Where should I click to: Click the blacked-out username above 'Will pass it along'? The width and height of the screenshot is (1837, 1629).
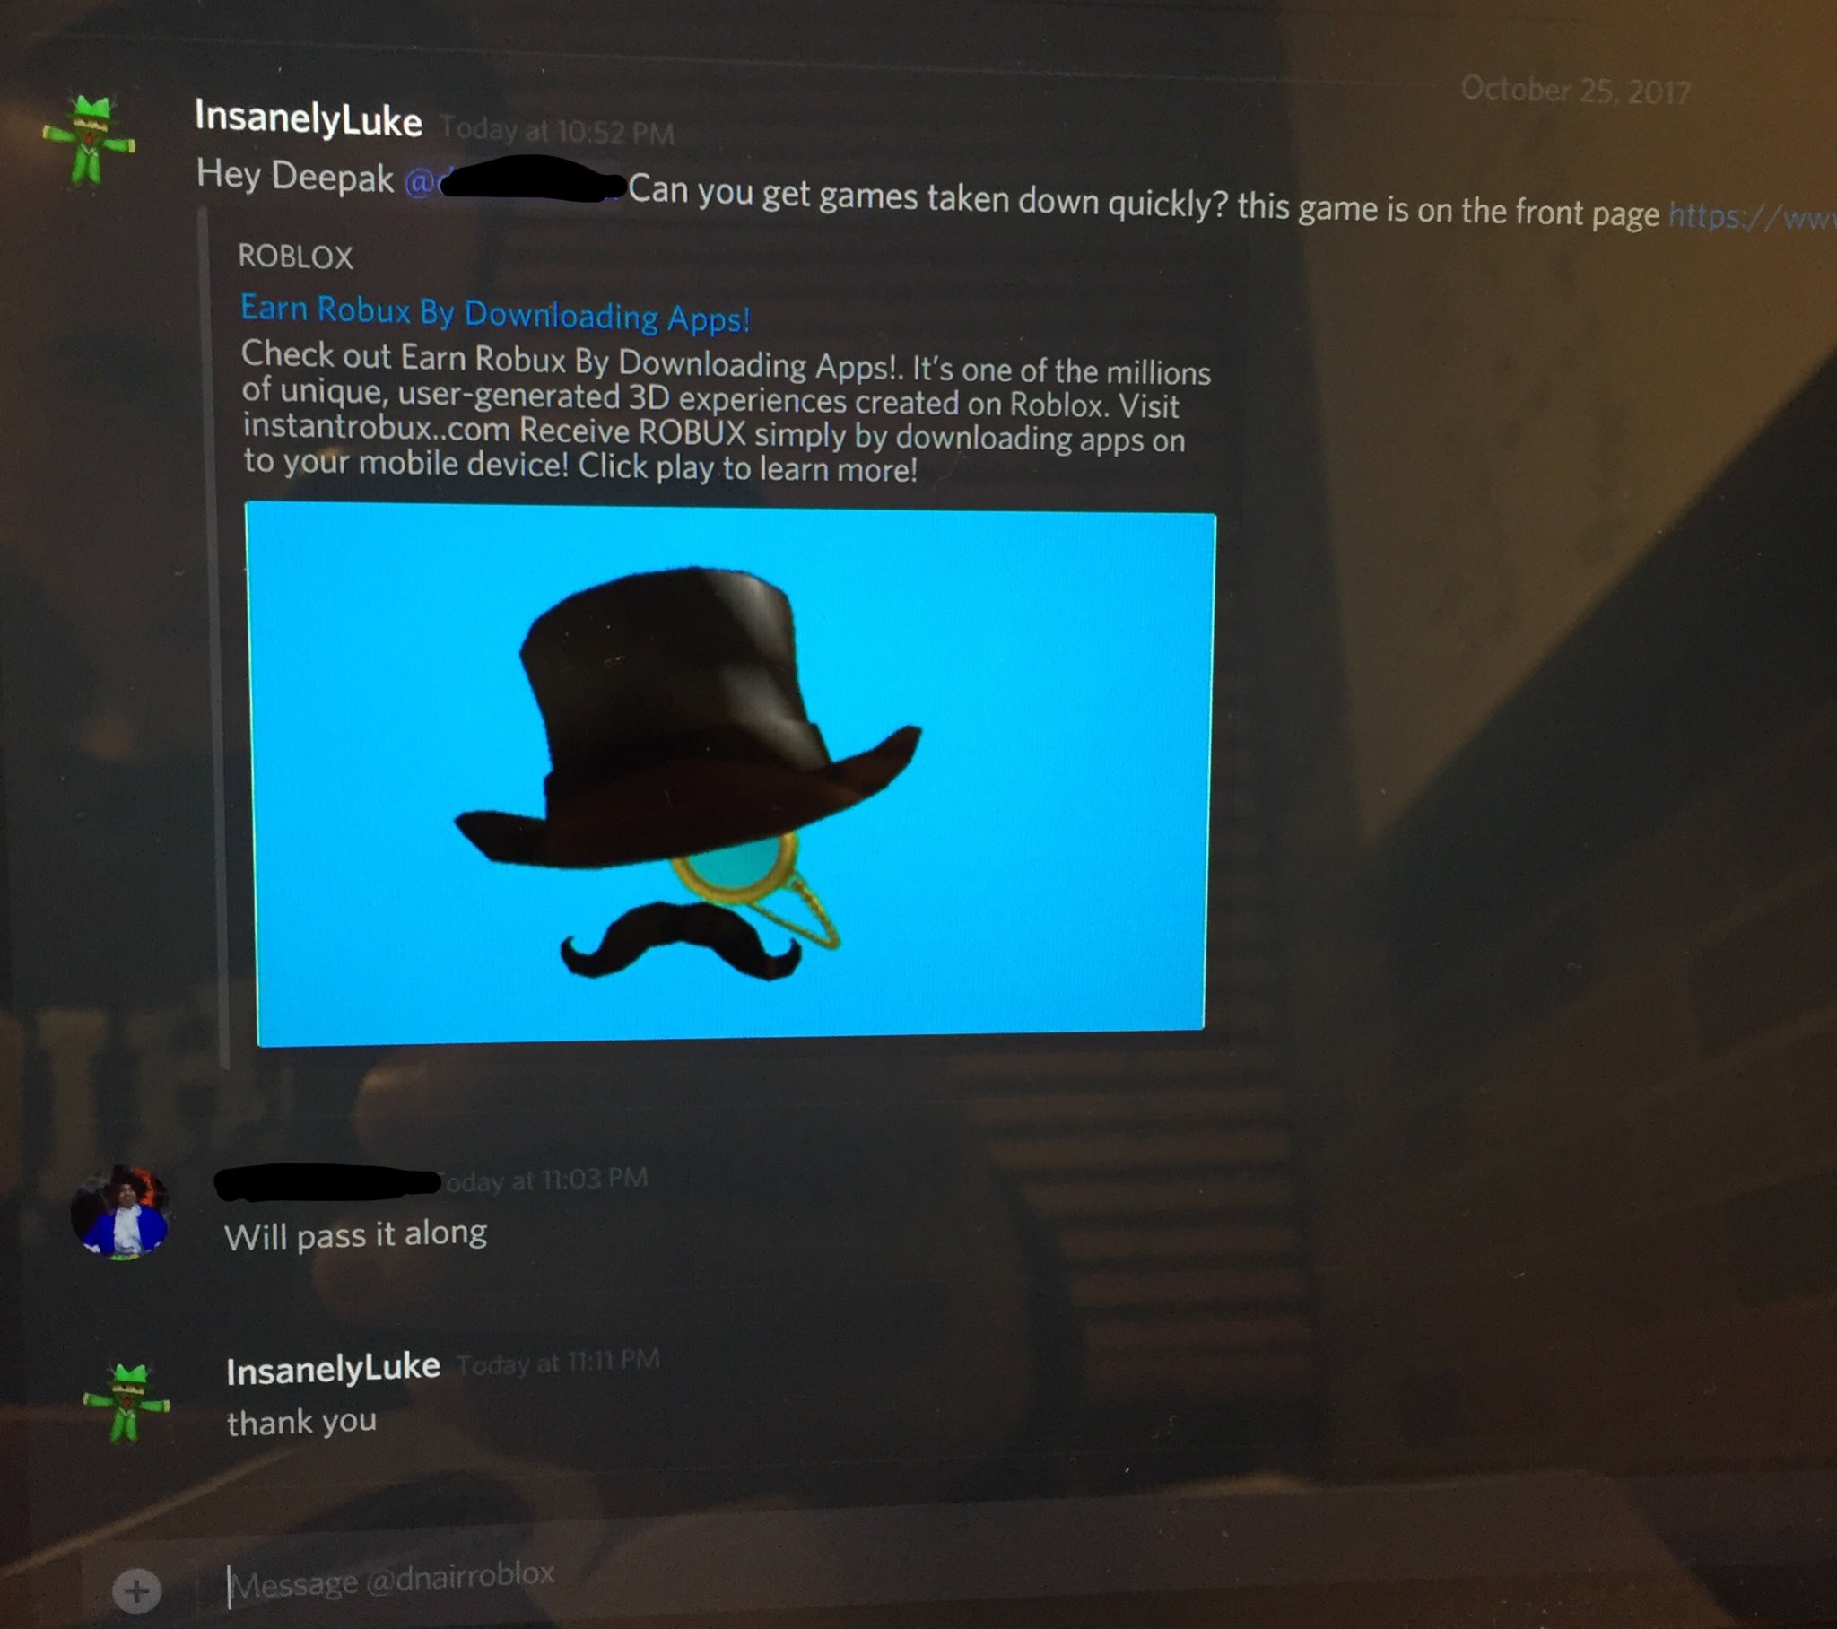click(x=327, y=1182)
